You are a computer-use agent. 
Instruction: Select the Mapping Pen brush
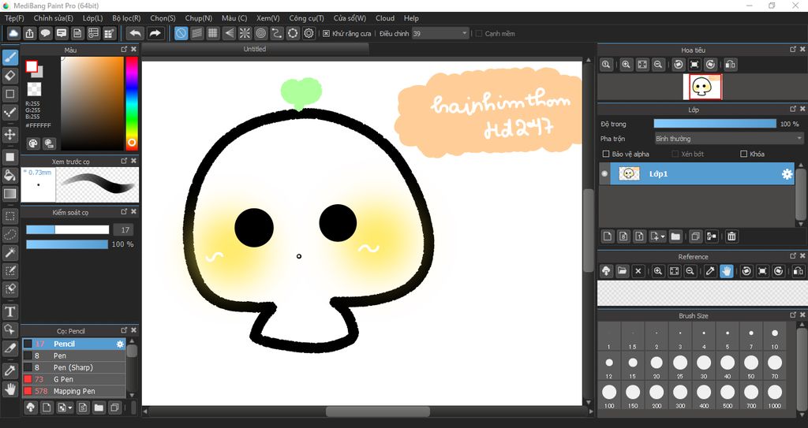(73, 391)
